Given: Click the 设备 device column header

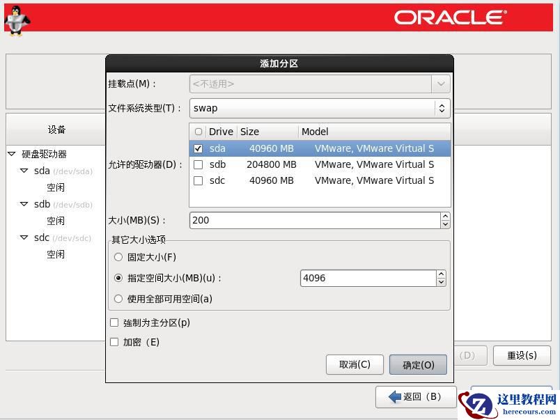Looking at the screenshot, I should (56, 130).
